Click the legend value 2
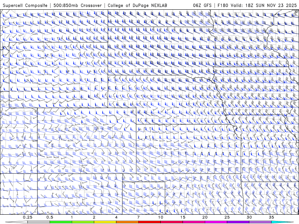This screenshot has height=224, width=299. [94, 217]
